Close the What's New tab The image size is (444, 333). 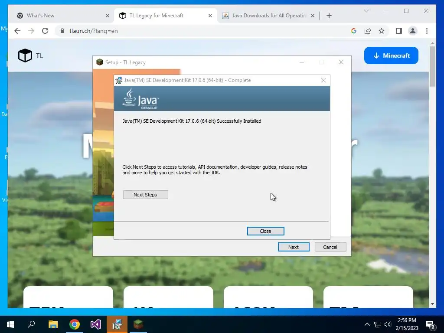click(x=108, y=16)
